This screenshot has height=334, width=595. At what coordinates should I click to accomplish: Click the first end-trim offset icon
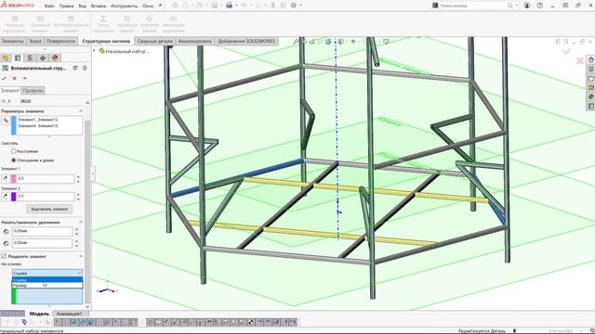click(x=6, y=231)
